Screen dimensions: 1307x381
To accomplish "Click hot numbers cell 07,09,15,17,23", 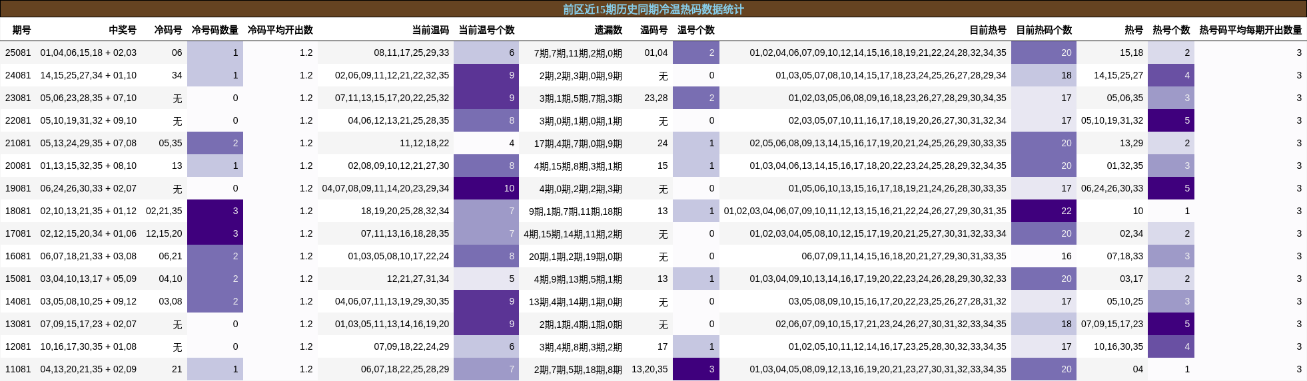I will (x=1112, y=324).
